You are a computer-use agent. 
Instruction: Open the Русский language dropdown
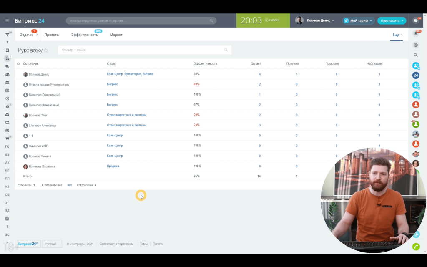[x=52, y=244]
